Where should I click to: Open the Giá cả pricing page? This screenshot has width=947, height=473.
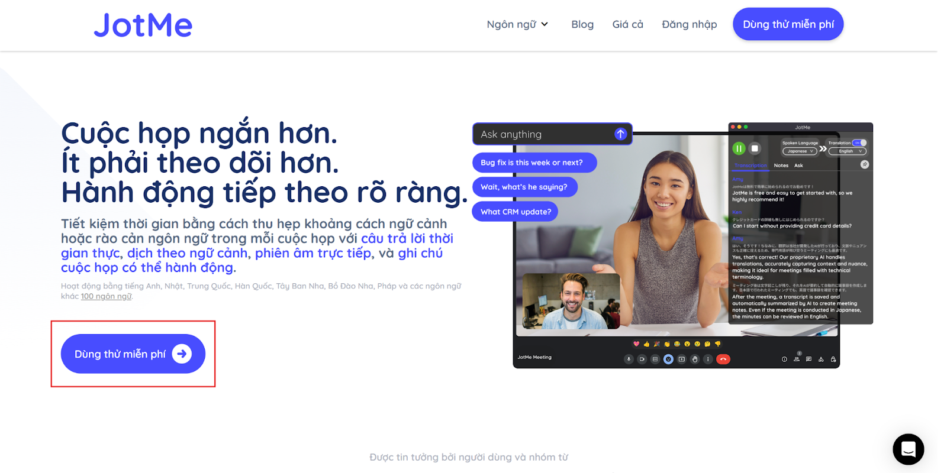tap(627, 24)
